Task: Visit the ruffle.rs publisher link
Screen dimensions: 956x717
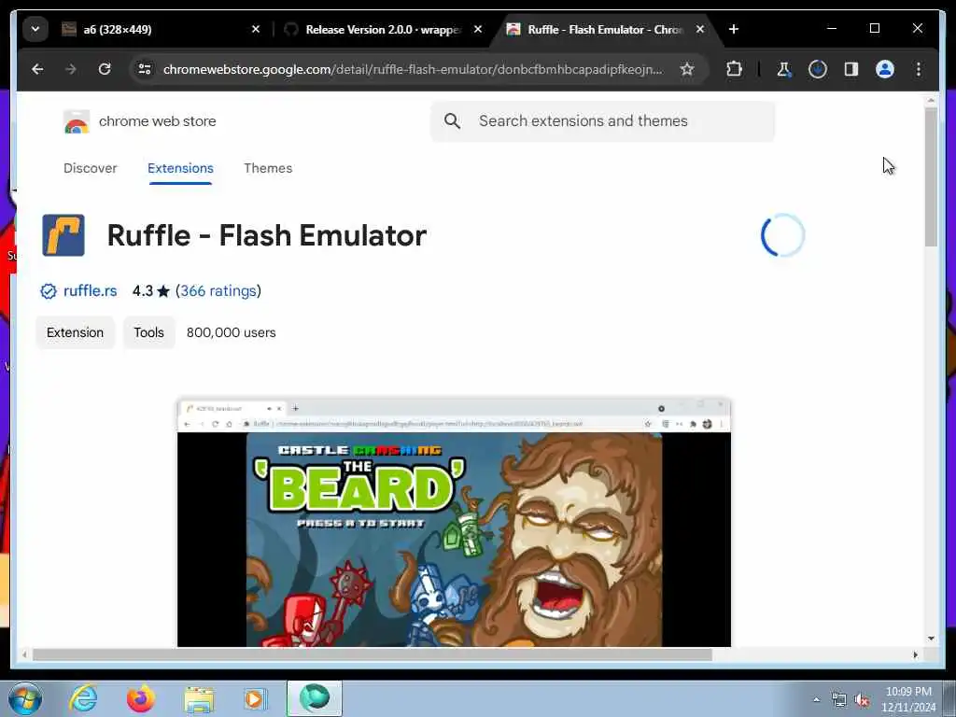Action: [x=91, y=291]
